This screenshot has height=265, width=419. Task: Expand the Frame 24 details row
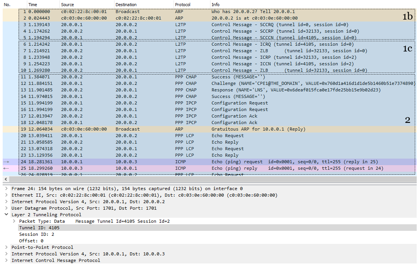click(6, 189)
